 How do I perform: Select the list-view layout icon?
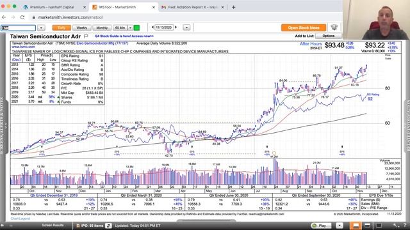(379, 226)
